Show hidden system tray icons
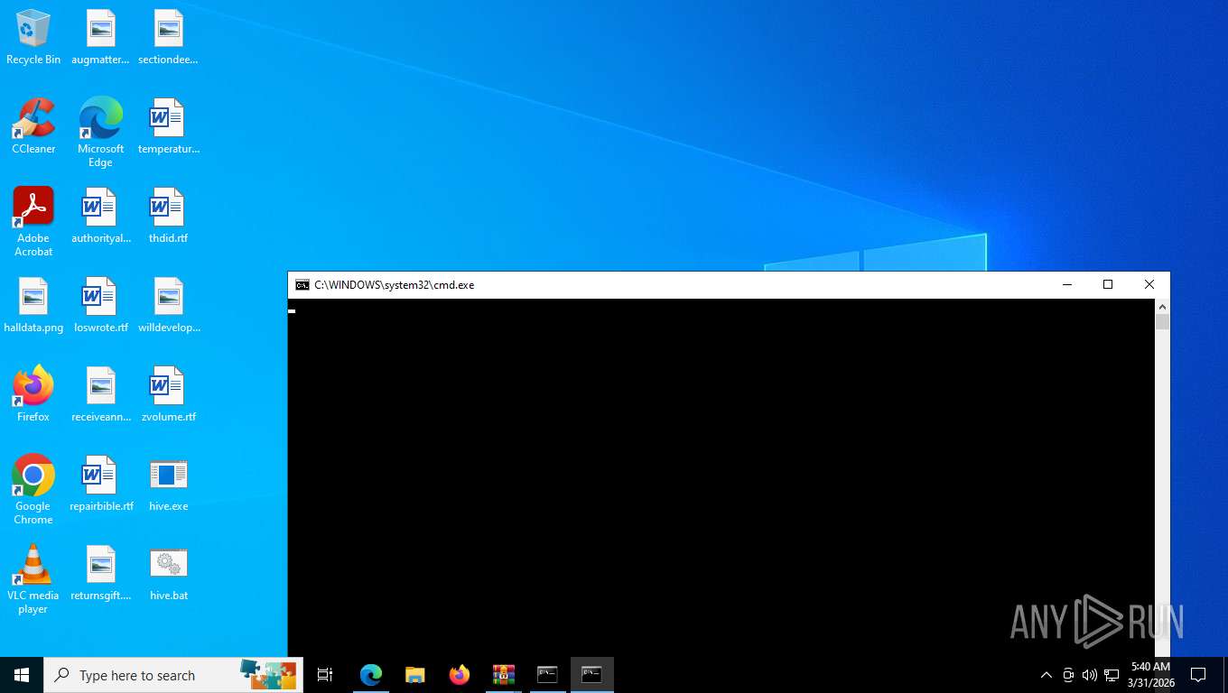This screenshot has height=693, width=1228. coord(1047,675)
